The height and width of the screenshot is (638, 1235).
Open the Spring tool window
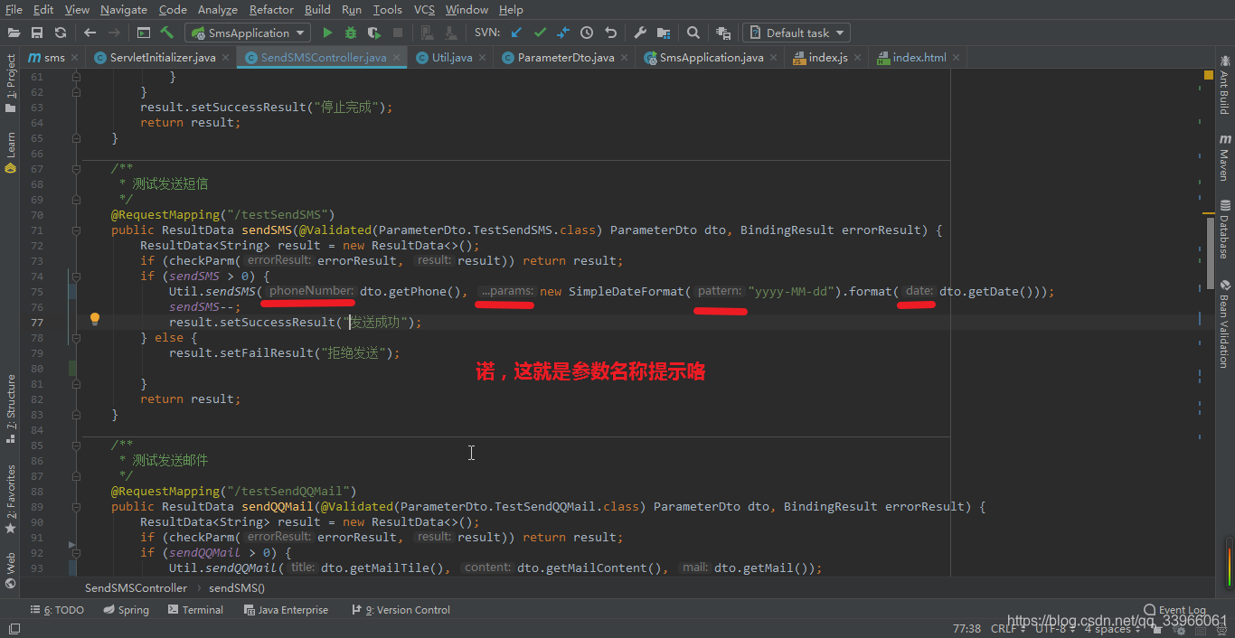coord(126,610)
